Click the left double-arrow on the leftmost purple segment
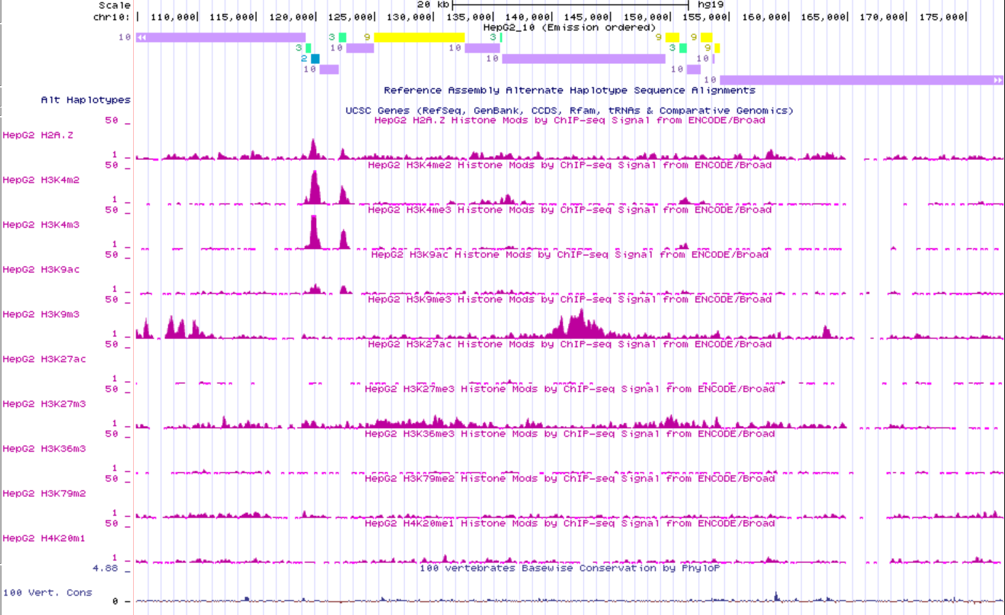 142,38
